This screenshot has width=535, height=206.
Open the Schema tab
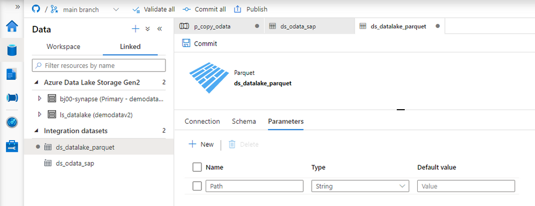(244, 121)
